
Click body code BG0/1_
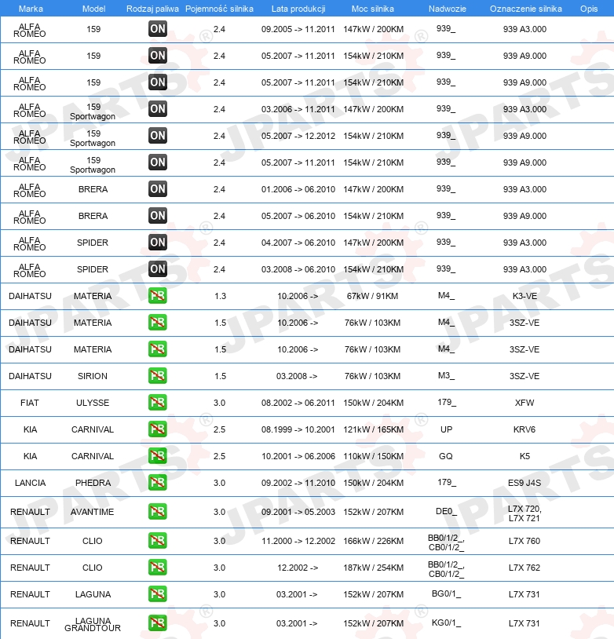click(447, 593)
